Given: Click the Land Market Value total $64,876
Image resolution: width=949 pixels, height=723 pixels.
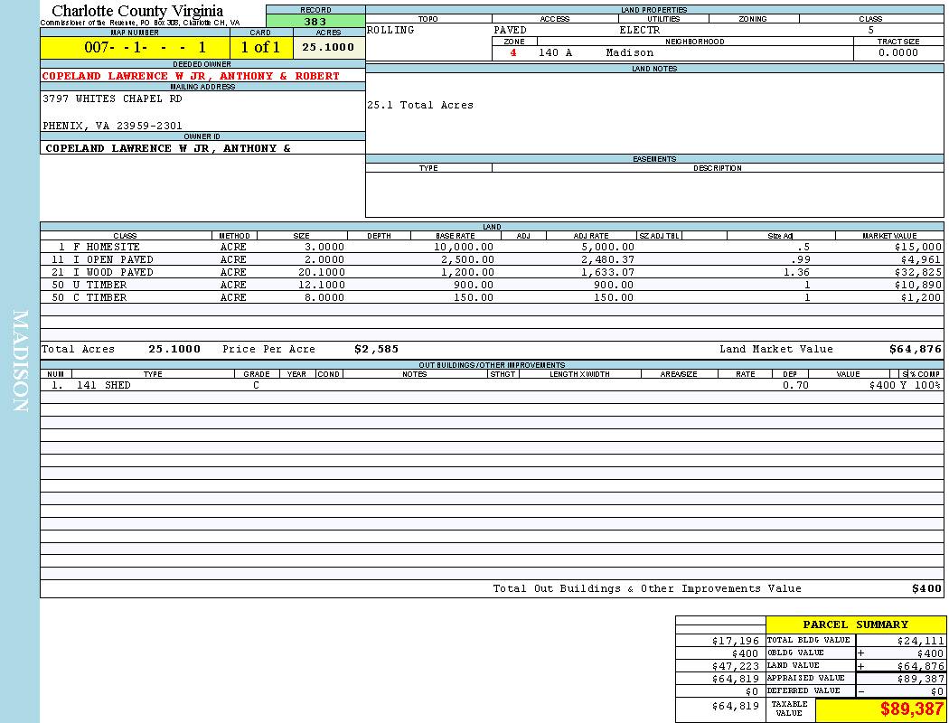Looking at the screenshot, I should tap(915, 349).
